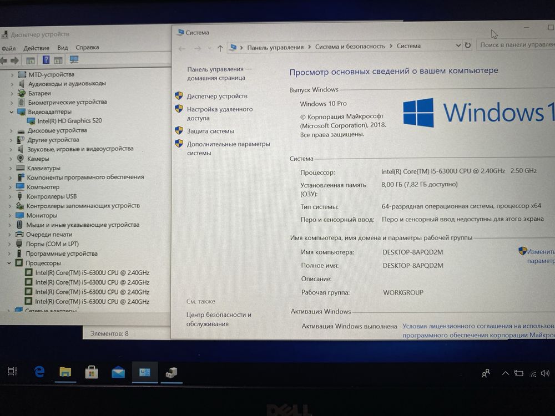Click the forward arrow in Система window
Viewport: 555px width, 416px height.
(x=198, y=48)
